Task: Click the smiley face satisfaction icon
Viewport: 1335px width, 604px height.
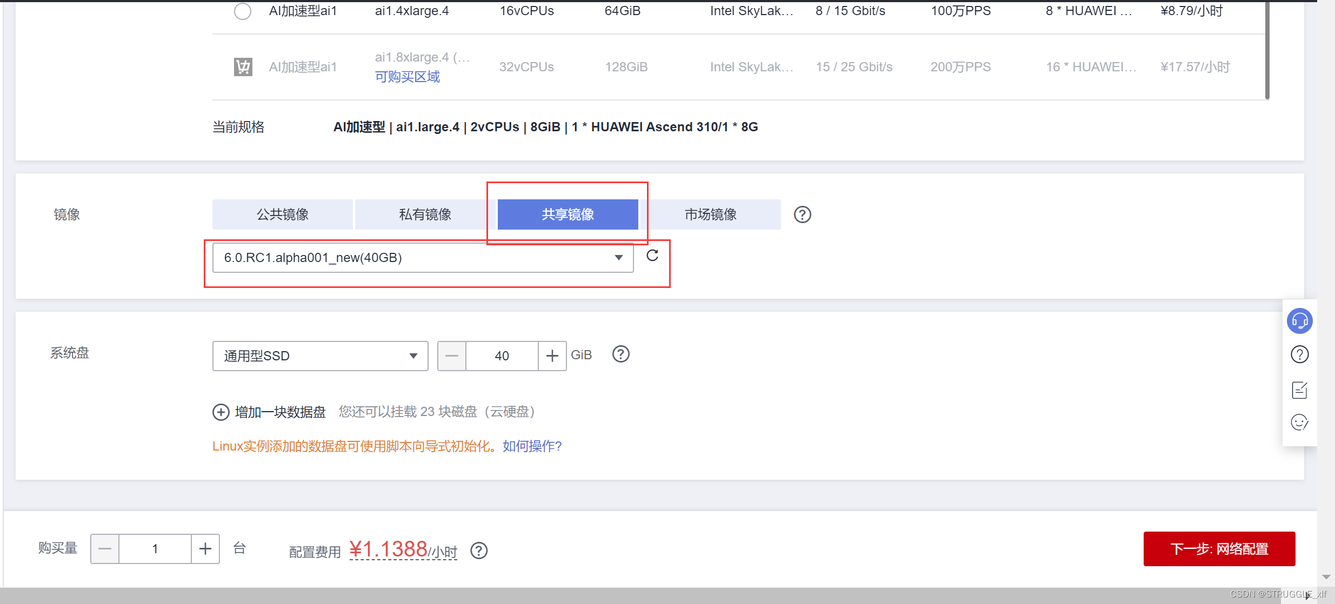Action: (1299, 422)
